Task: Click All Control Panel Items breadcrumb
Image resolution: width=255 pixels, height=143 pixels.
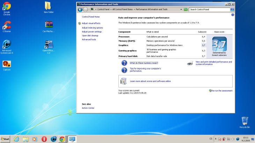Action: coord(123,9)
